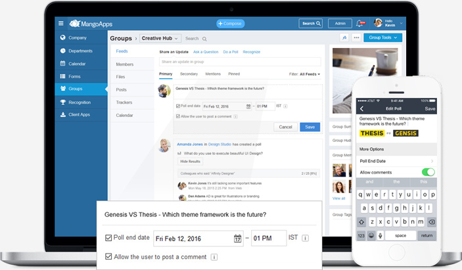The width and height of the screenshot is (462, 270).
Task: Switch to the Primary feed tab
Action: click(x=166, y=74)
